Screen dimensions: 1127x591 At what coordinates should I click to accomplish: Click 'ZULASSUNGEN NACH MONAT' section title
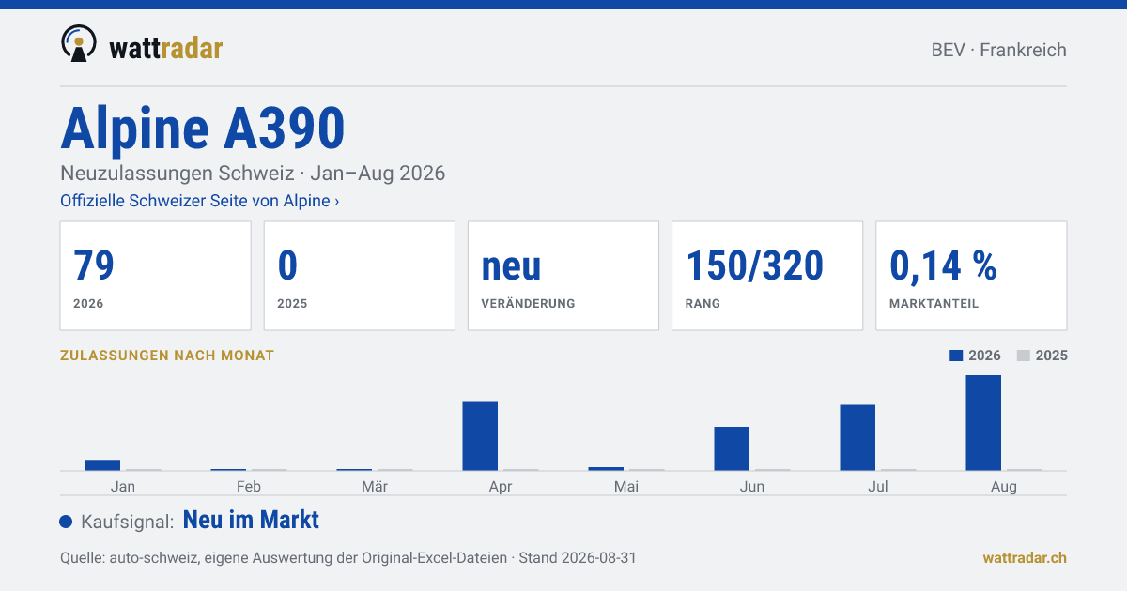pyautogui.click(x=167, y=356)
